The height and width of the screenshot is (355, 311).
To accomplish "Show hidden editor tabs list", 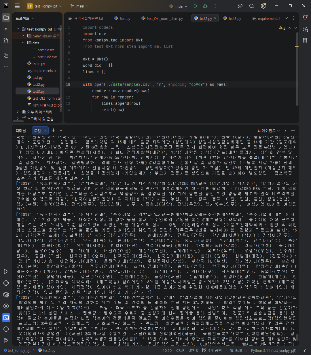I will (x=286, y=18).
